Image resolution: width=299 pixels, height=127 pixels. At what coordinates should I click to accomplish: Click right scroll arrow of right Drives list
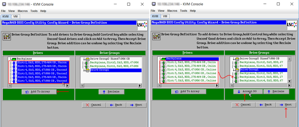(217, 85)
